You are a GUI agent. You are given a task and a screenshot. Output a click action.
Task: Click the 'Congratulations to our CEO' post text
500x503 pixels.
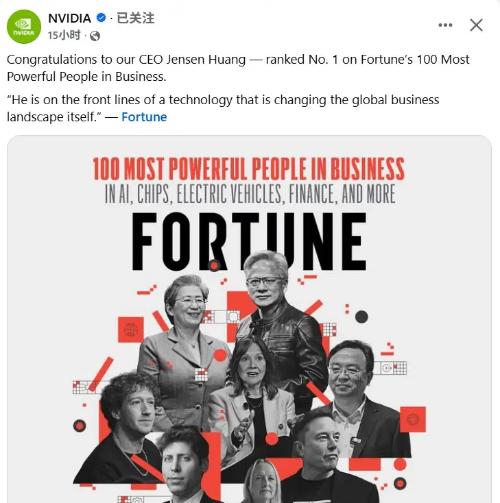(238, 68)
